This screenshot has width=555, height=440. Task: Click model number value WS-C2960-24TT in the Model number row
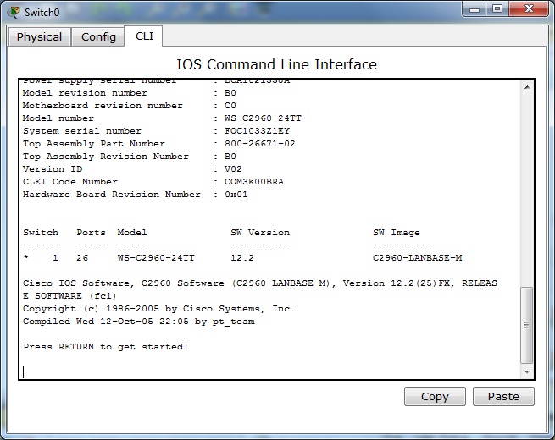coord(263,118)
